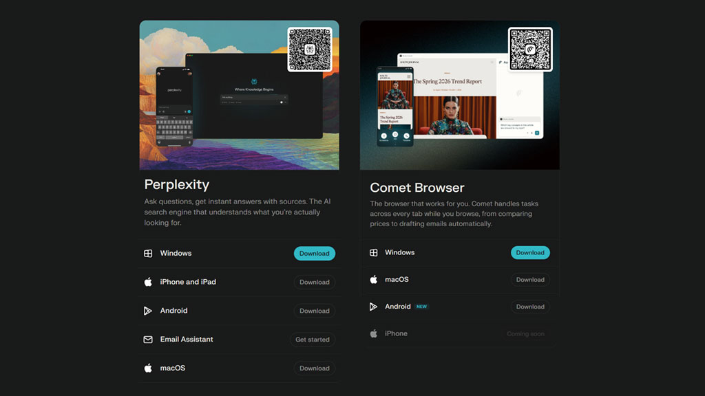The width and height of the screenshot is (705, 396).
Task: Click Apple icon beside Comet iPhone
Action: [x=374, y=333]
